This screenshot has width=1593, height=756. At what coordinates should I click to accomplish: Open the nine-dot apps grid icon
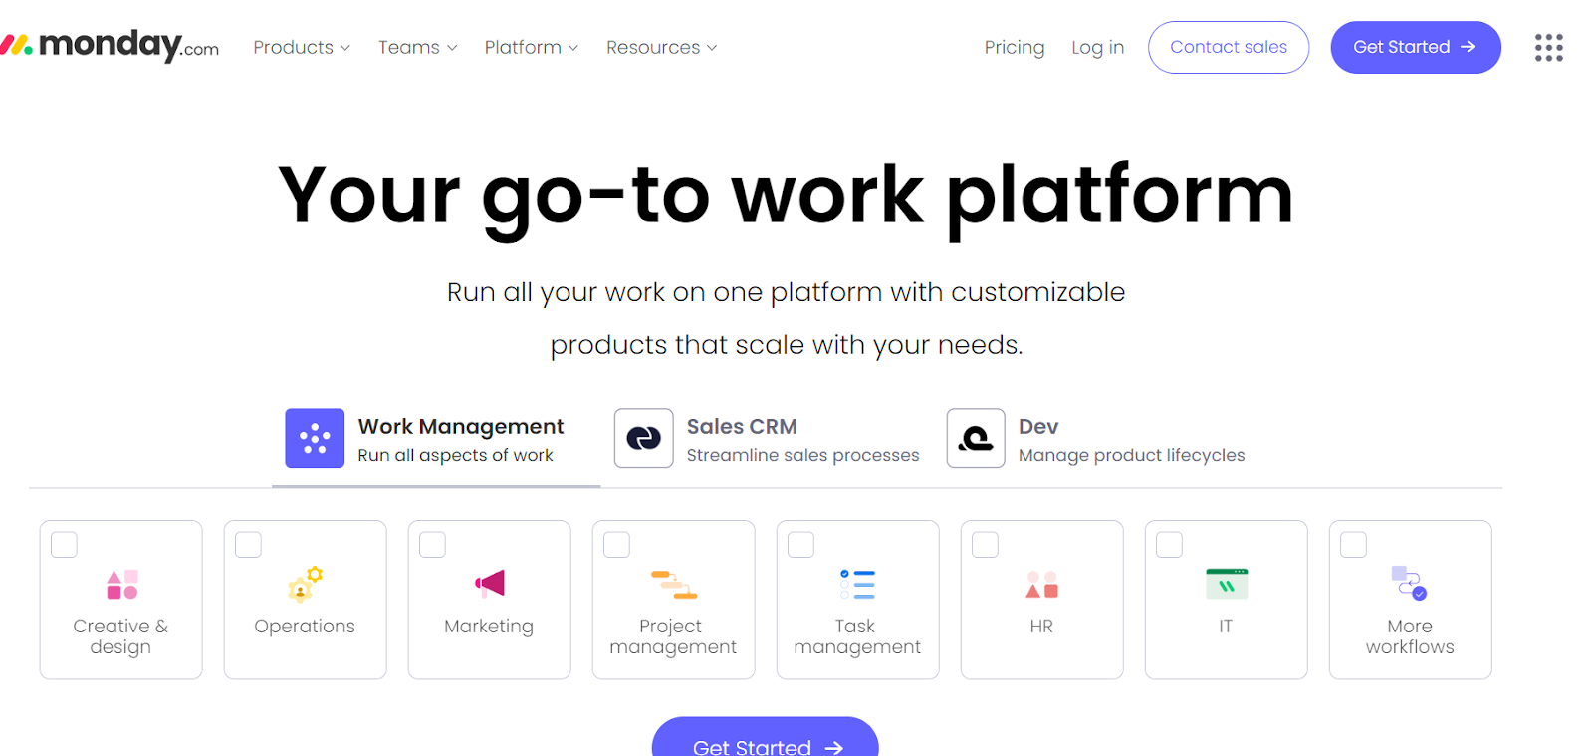[x=1548, y=47]
